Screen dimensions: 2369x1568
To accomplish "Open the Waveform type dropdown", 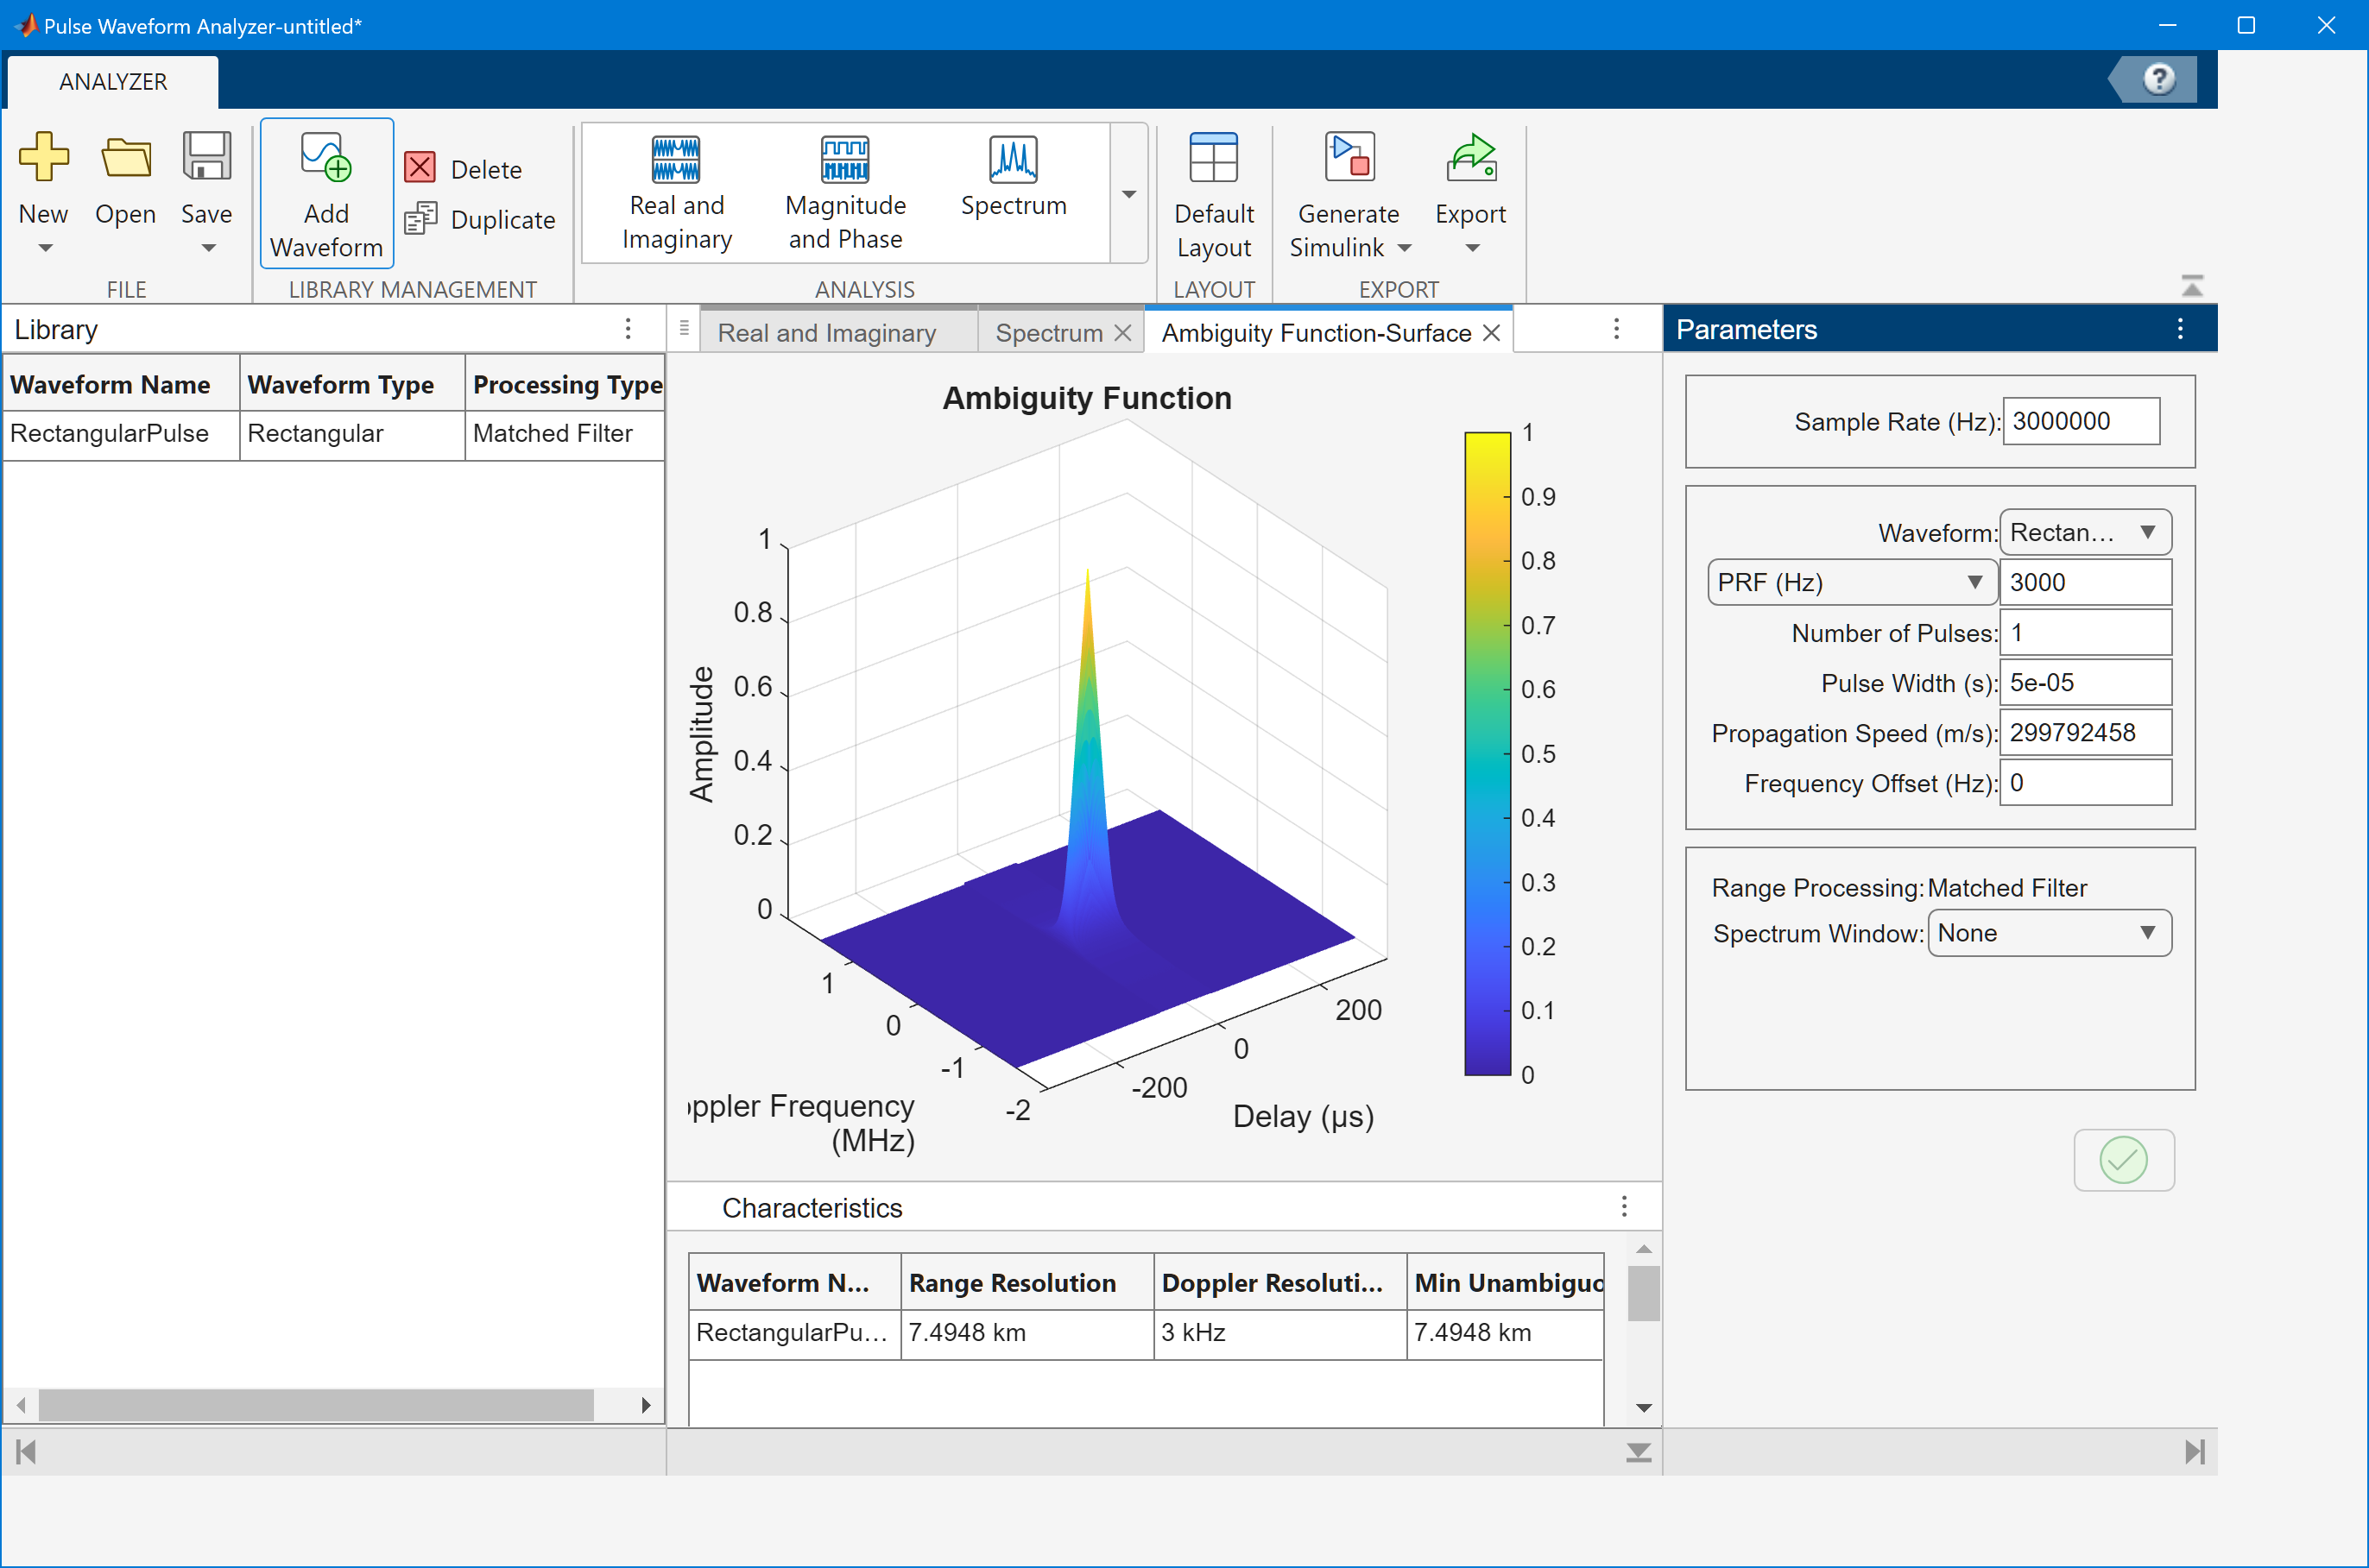I will [x=2085, y=533].
